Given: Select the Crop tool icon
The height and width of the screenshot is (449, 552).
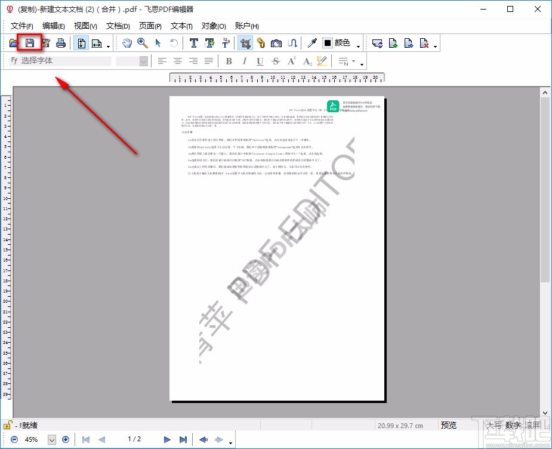Looking at the screenshot, I should pyautogui.click(x=245, y=42).
